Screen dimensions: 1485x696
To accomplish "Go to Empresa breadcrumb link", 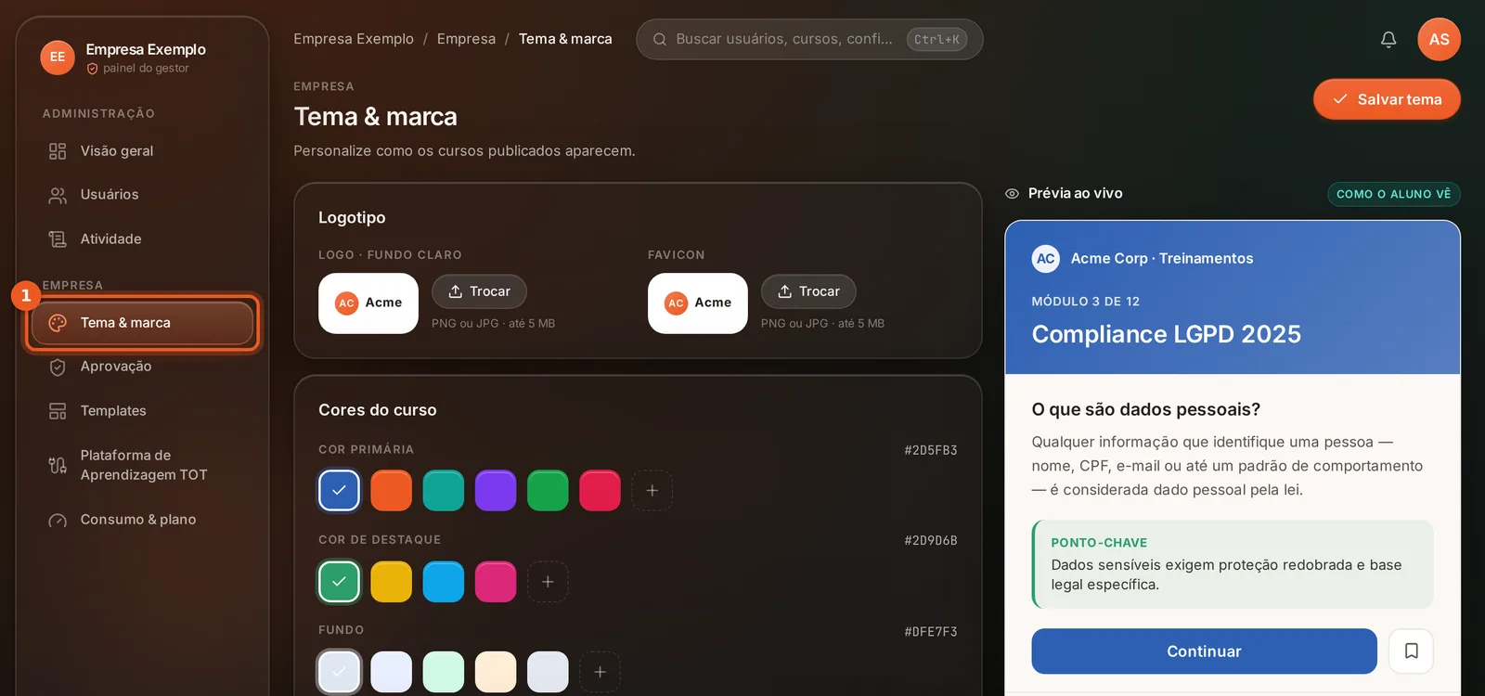I will [466, 39].
